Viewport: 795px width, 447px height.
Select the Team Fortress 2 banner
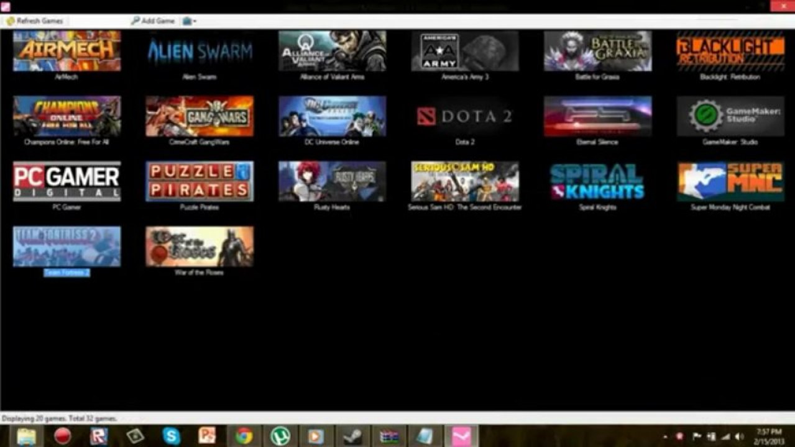coord(67,246)
